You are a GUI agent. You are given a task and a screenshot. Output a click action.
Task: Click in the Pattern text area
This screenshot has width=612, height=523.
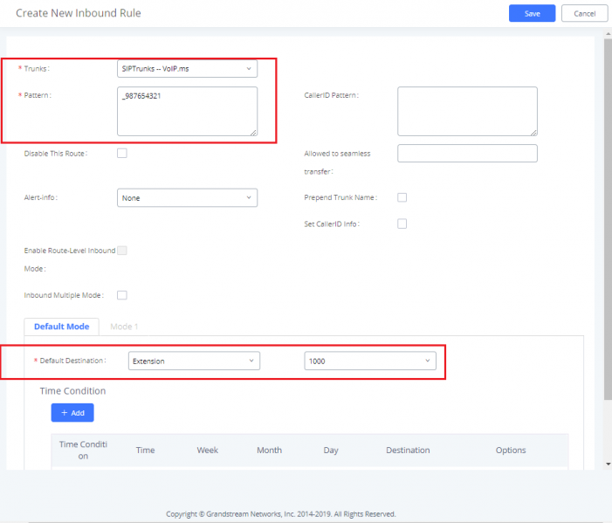point(187,111)
